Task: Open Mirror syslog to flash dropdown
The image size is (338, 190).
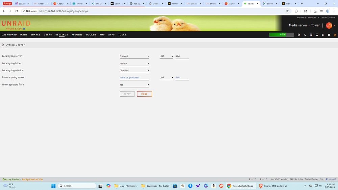Action: 134,85
